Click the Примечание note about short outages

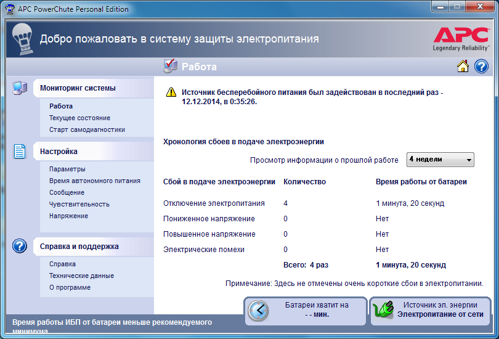point(354,284)
